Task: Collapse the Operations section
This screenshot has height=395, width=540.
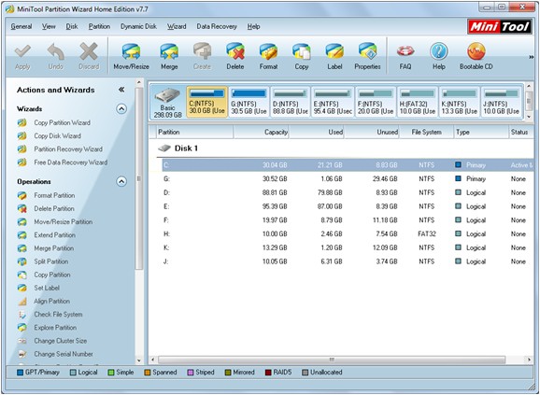Action: tap(121, 181)
